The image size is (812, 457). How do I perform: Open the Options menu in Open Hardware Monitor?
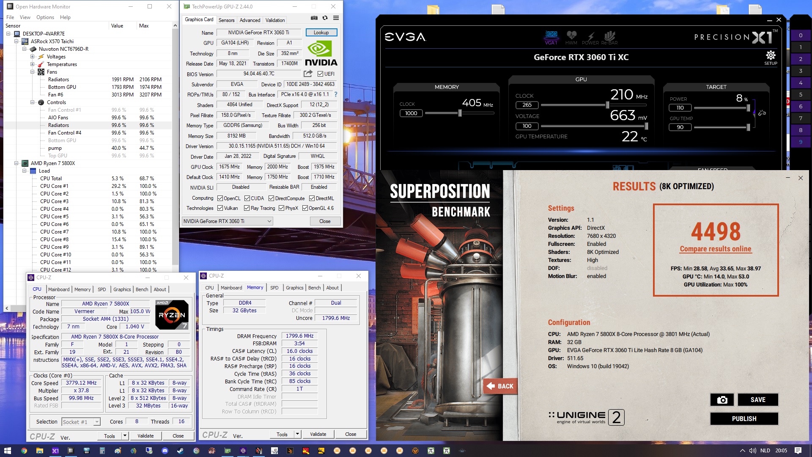pos(45,17)
